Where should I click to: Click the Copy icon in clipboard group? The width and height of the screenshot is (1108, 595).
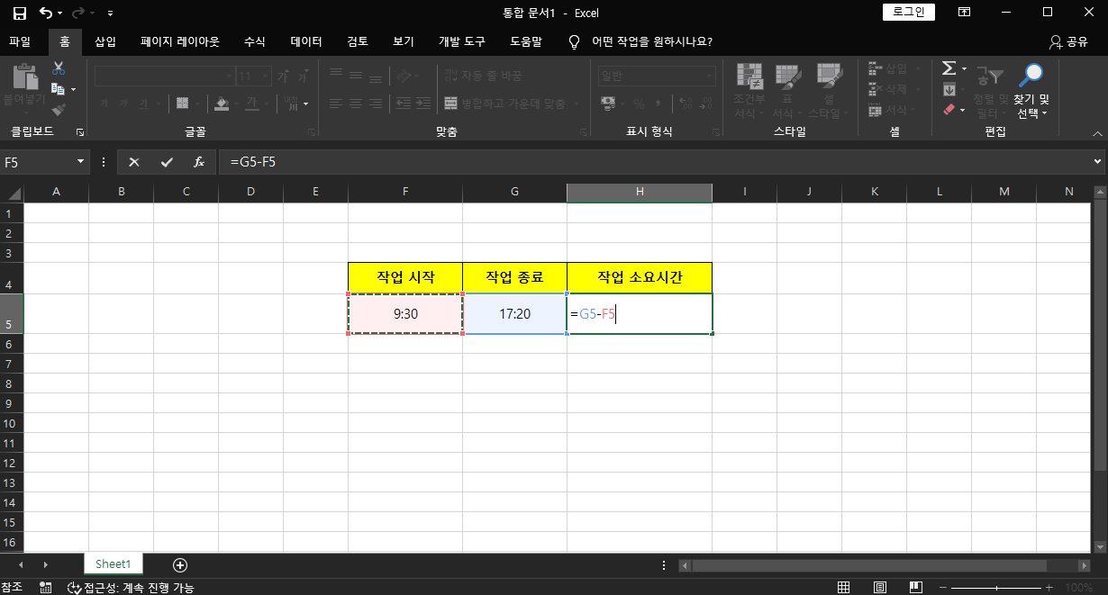[59, 89]
